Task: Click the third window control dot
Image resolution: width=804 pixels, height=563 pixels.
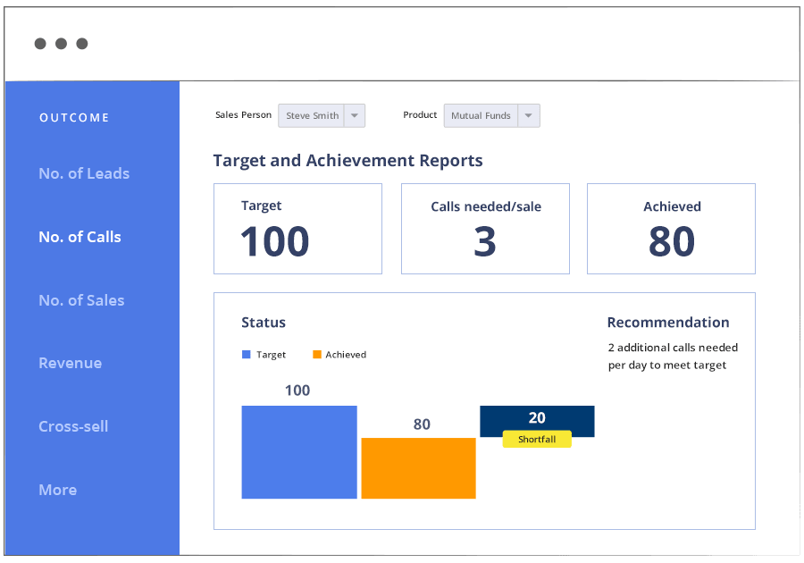Action: pos(82,44)
